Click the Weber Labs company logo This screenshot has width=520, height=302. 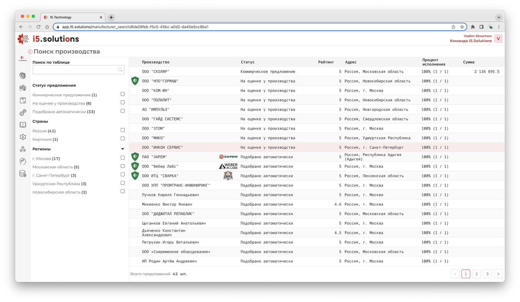[x=228, y=166]
